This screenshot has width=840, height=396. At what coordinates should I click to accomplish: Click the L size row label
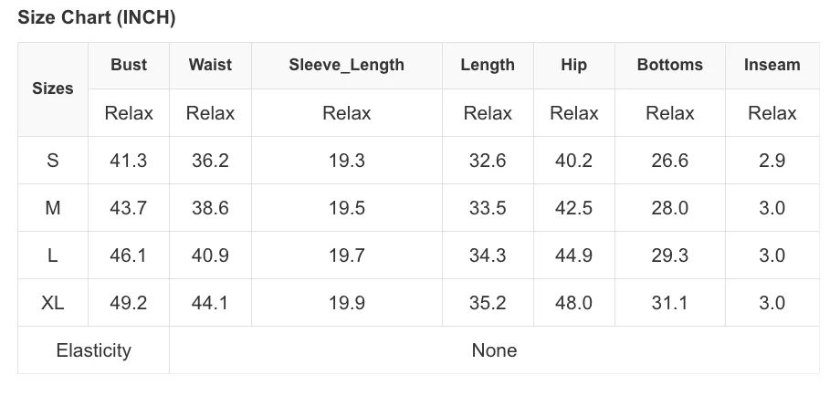pyautogui.click(x=53, y=255)
